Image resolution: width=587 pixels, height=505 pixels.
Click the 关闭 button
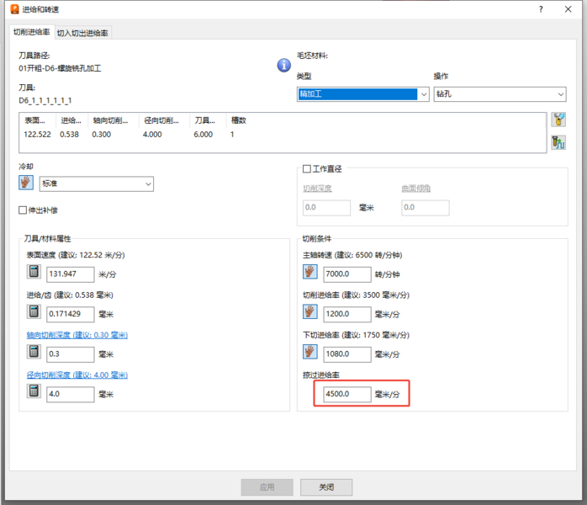[x=326, y=486]
